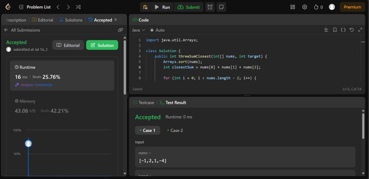
Task: Expand editor to fullscreen
Action: click(x=360, y=30)
